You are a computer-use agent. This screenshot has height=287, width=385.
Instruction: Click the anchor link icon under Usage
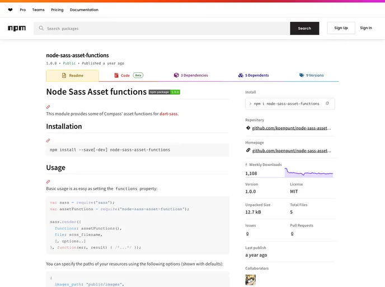(x=48, y=182)
